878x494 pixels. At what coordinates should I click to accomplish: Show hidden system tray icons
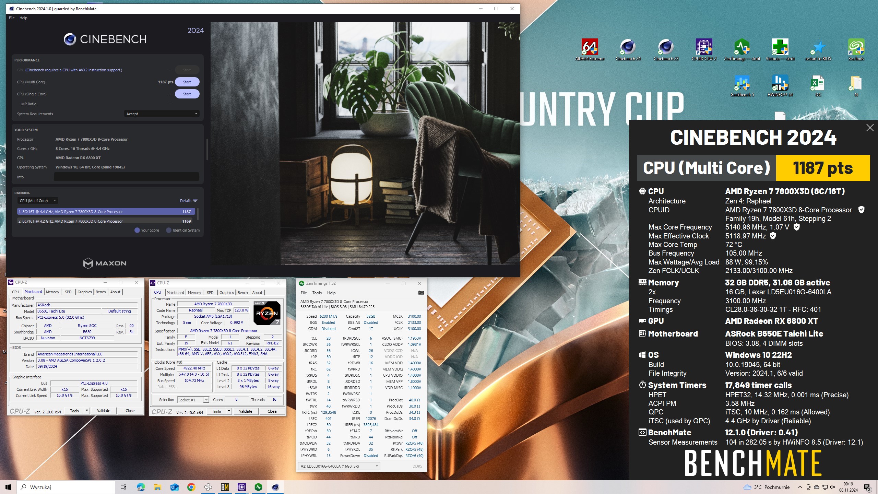[x=800, y=487]
